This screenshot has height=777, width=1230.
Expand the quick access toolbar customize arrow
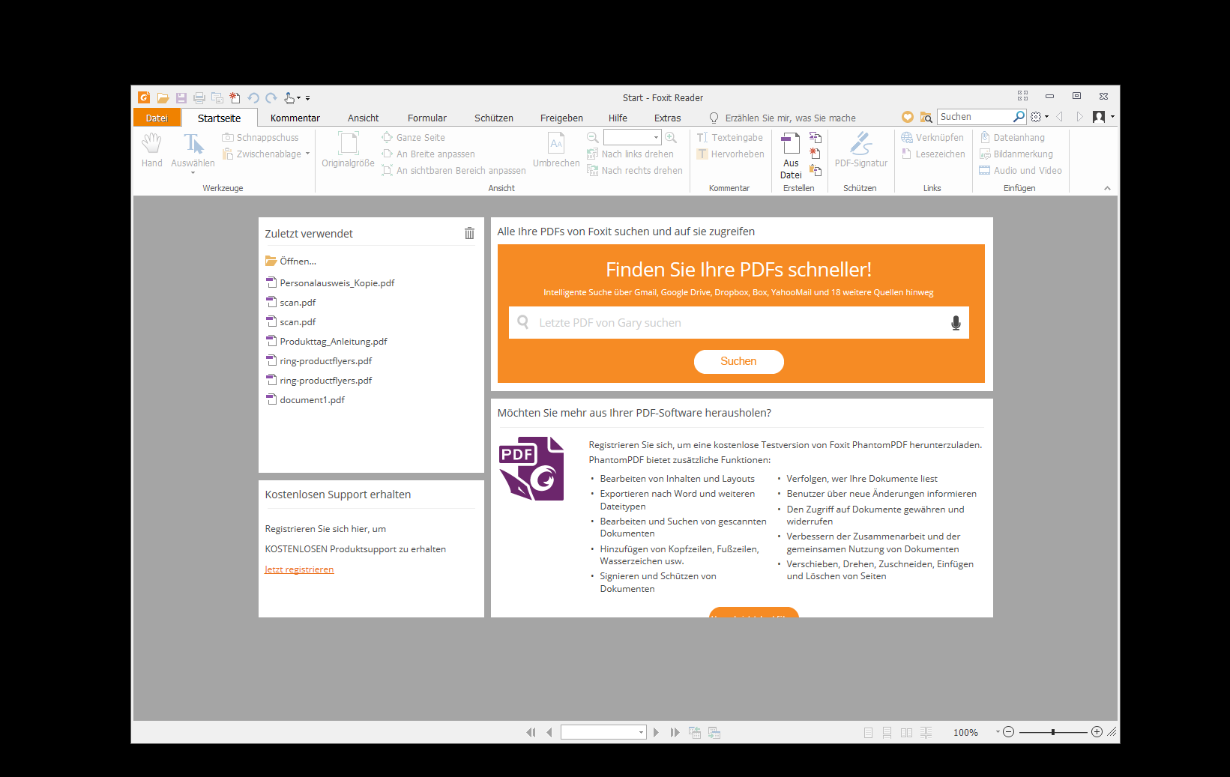tap(307, 98)
